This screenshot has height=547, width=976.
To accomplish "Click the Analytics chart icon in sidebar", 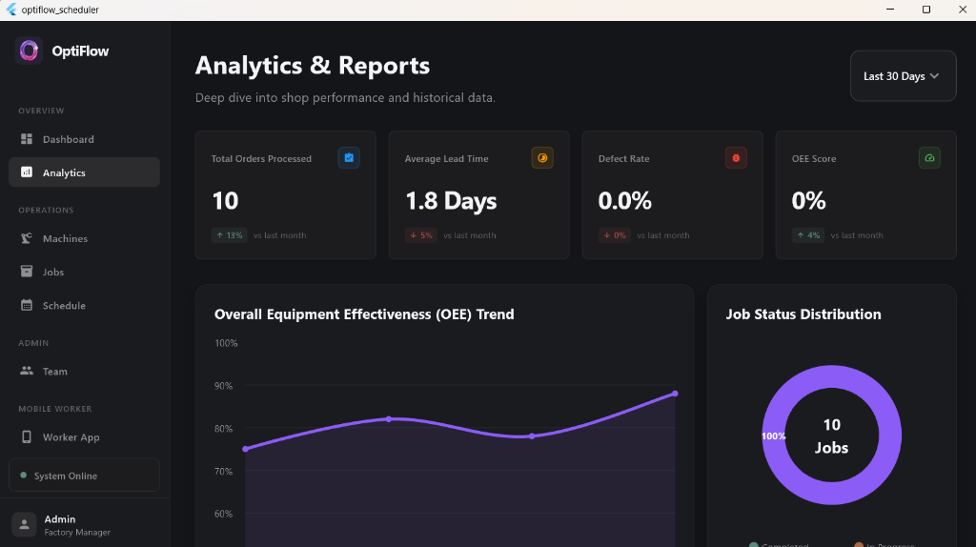I will [26, 172].
